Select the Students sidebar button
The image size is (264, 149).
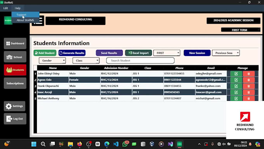pos(15,70)
